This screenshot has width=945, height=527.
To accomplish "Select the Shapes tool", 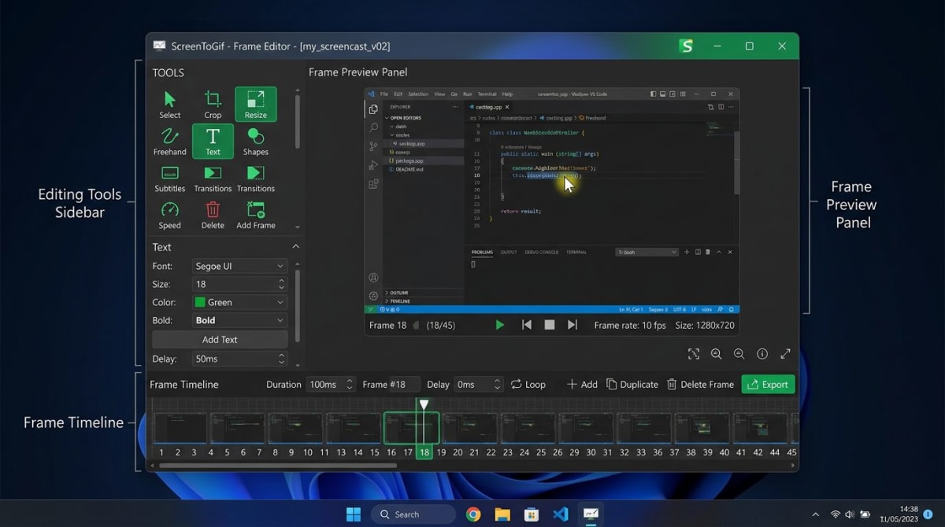I will pyautogui.click(x=254, y=142).
